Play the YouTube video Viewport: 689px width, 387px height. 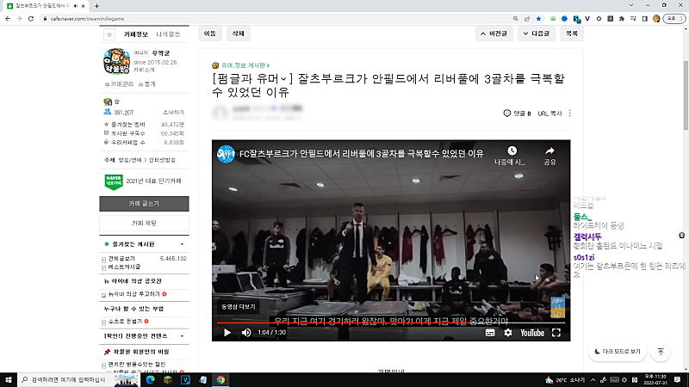pyautogui.click(x=227, y=333)
